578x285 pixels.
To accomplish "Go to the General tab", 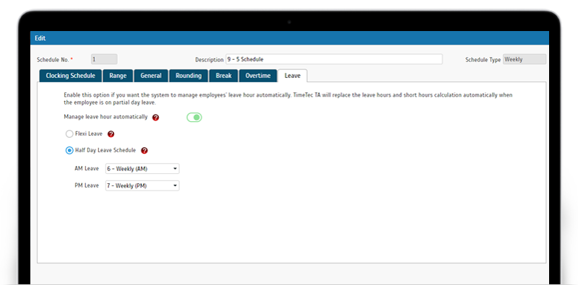I will [x=151, y=76].
